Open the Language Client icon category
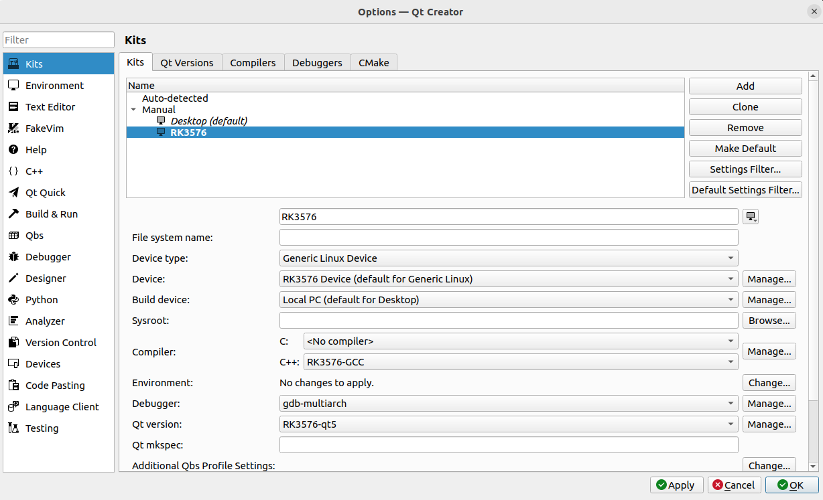This screenshot has height=500, width=823. [13, 407]
